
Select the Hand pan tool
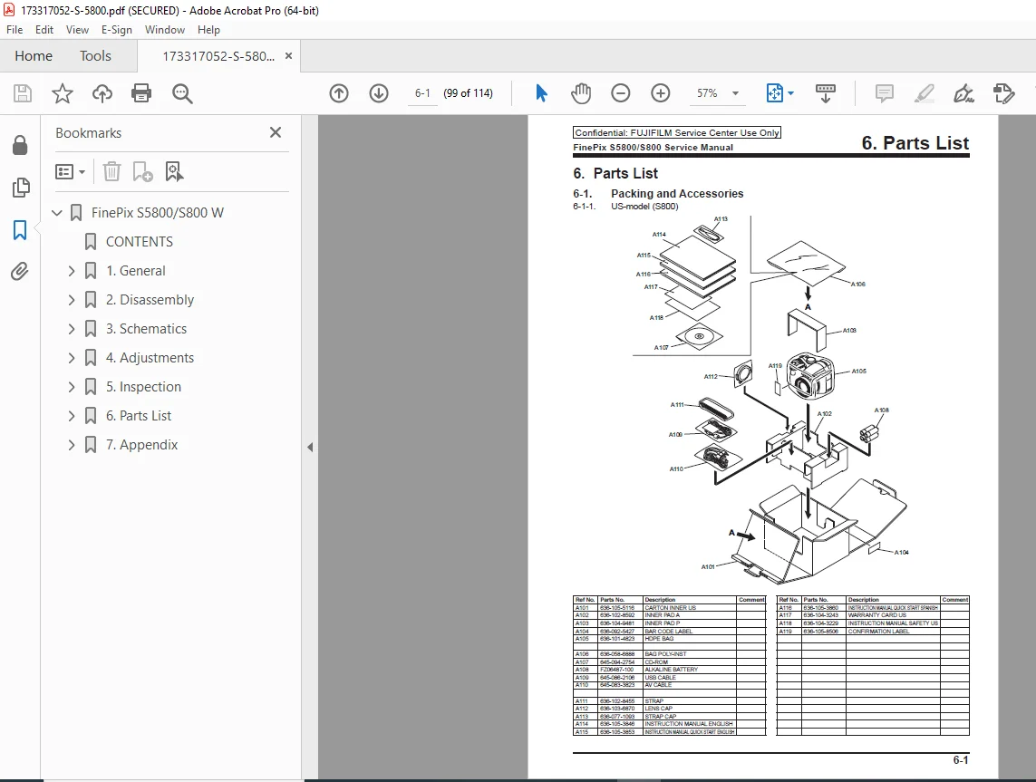coord(581,93)
